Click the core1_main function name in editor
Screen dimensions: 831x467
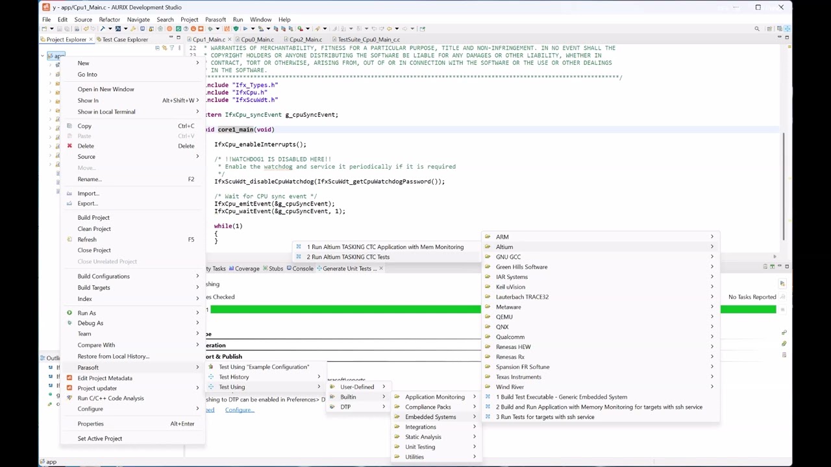point(236,130)
